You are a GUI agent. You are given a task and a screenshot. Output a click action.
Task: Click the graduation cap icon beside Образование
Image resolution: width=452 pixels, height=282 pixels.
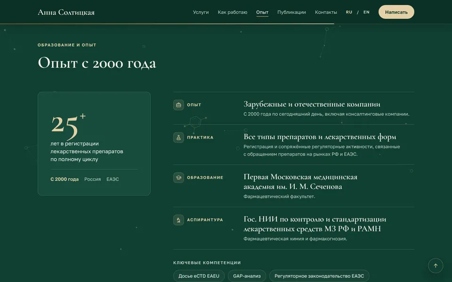(178, 178)
